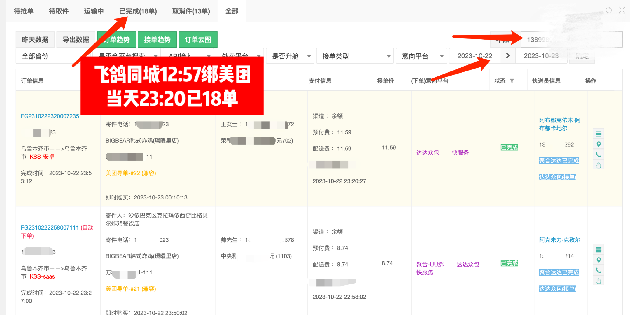
Task: Click the status column filter funnel
Action: click(x=512, y=81)
